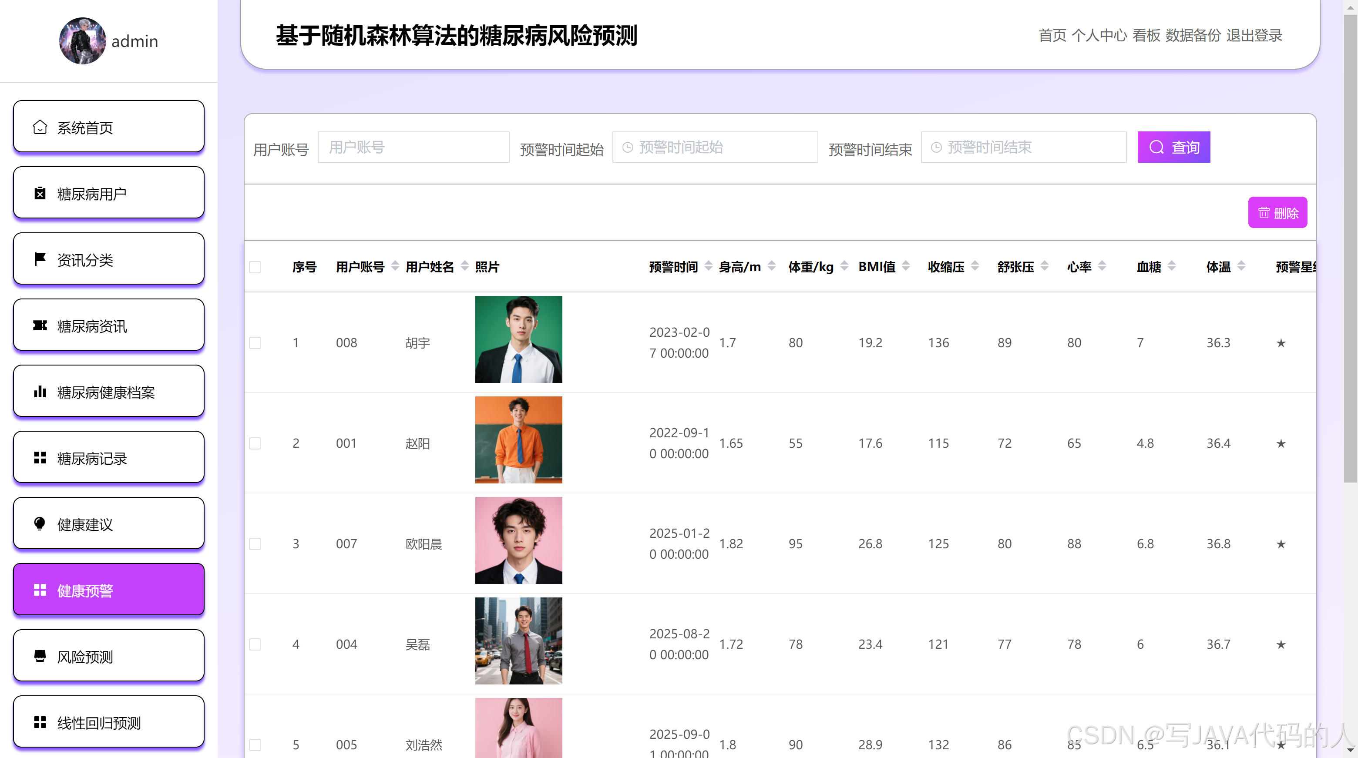This screenshot has width=1358, height=758.
Task: Open photo thumbnail of 赵阳
Action: (x=518, y=440)
